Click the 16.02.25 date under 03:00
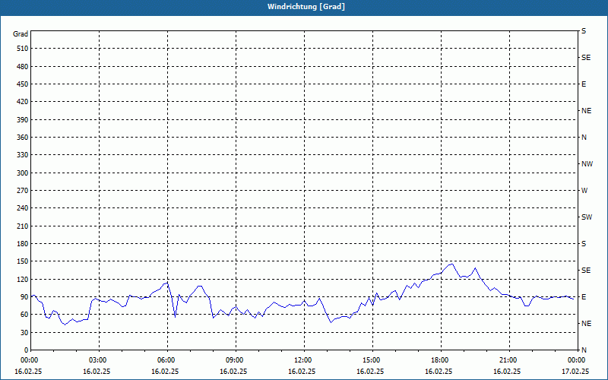The width and height of the screenshot is (608, 380). pyautogui.click(x=97, y=371)
